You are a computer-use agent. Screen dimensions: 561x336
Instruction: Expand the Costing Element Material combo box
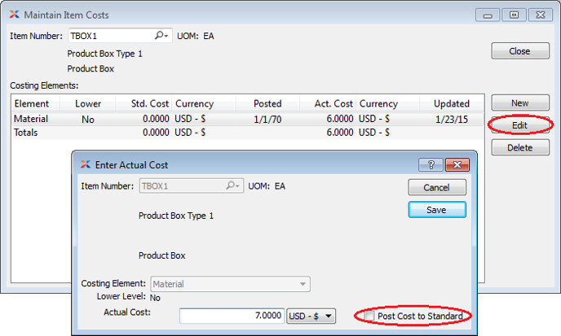coord(303,284)
